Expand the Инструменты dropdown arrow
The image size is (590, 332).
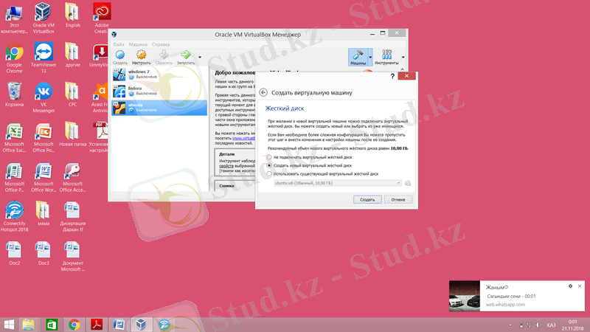tap(403, 58)
